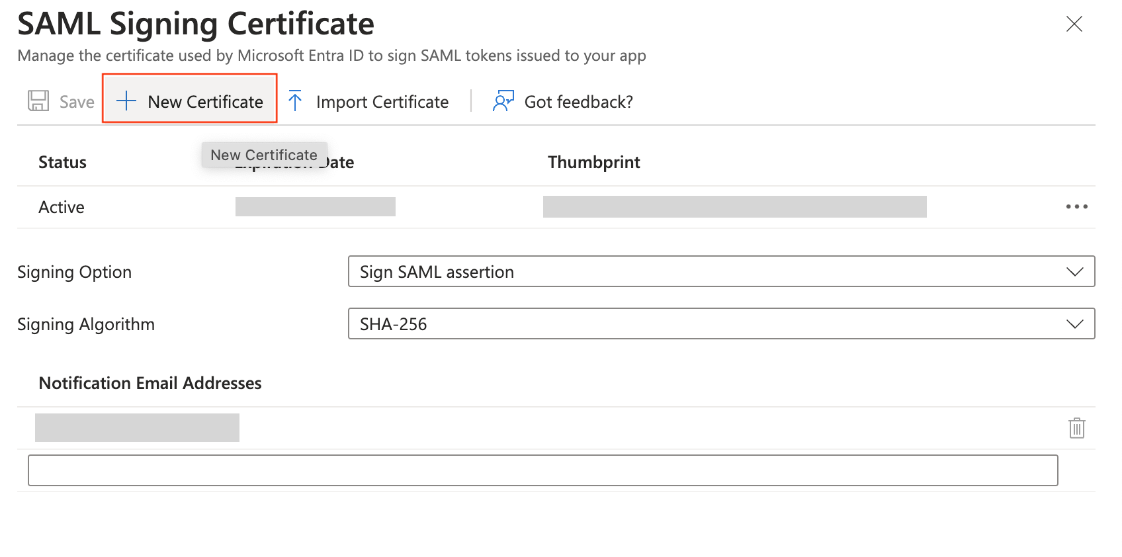Click the floppy disk Save icon
Image resolution: width=1122 pixels, height=557 pixels.
[x=38, y=101]
